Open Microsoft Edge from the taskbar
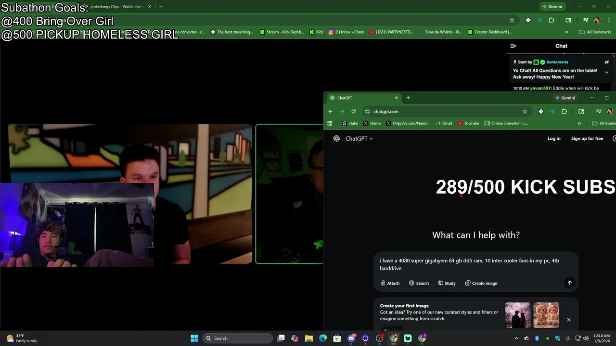 click(x=323, y=338)
